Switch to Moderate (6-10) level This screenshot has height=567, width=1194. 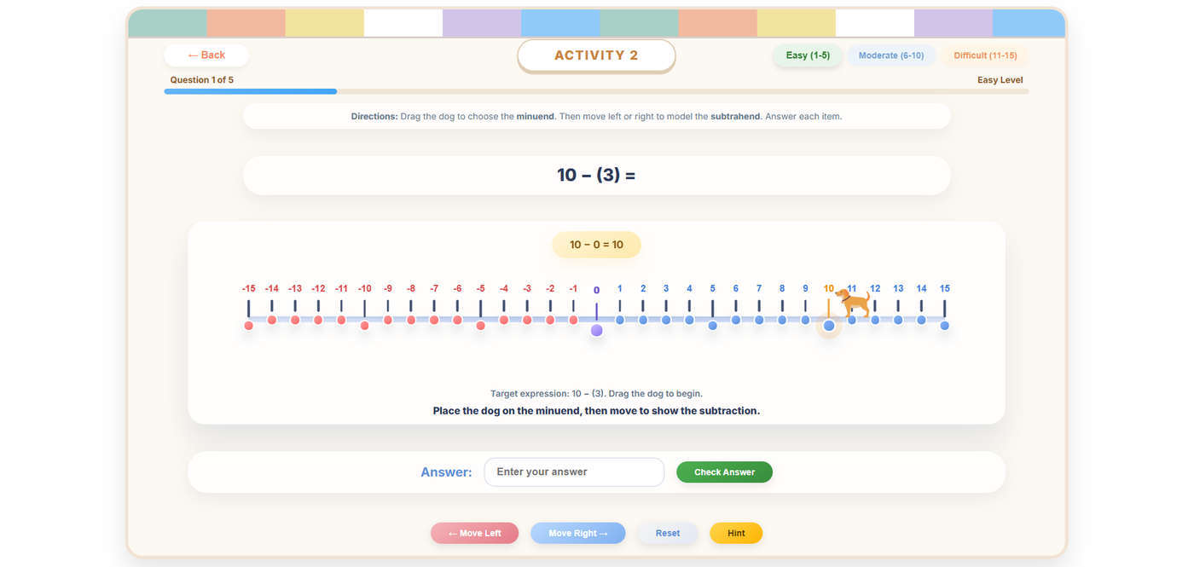(x=891, y=55)
